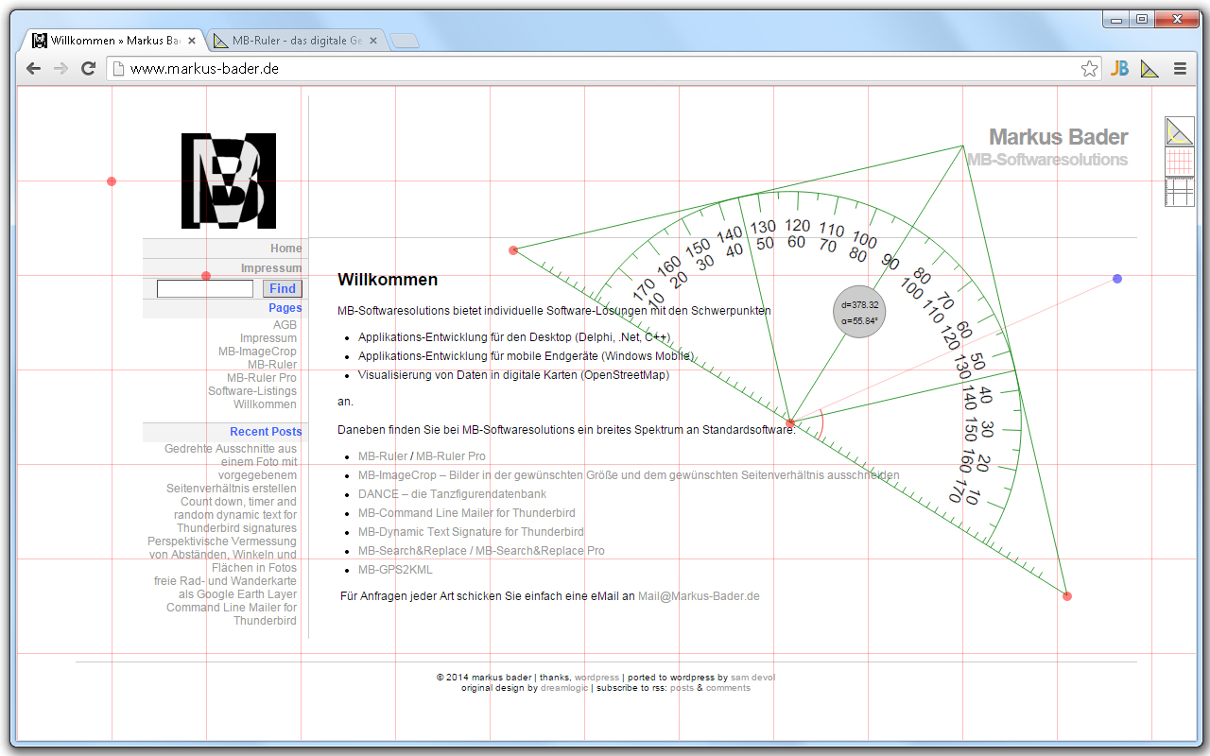1210x756 pixels.
Task: Open the JB extension in the toolbar
Action: [1119, 68]
